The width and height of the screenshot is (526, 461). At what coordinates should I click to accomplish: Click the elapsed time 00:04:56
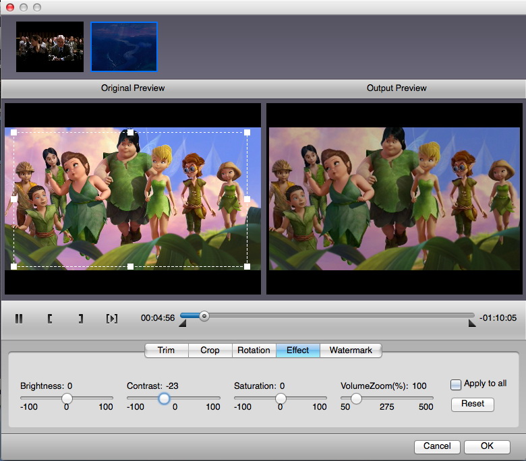pyautogui.click(x=158, y=318)
